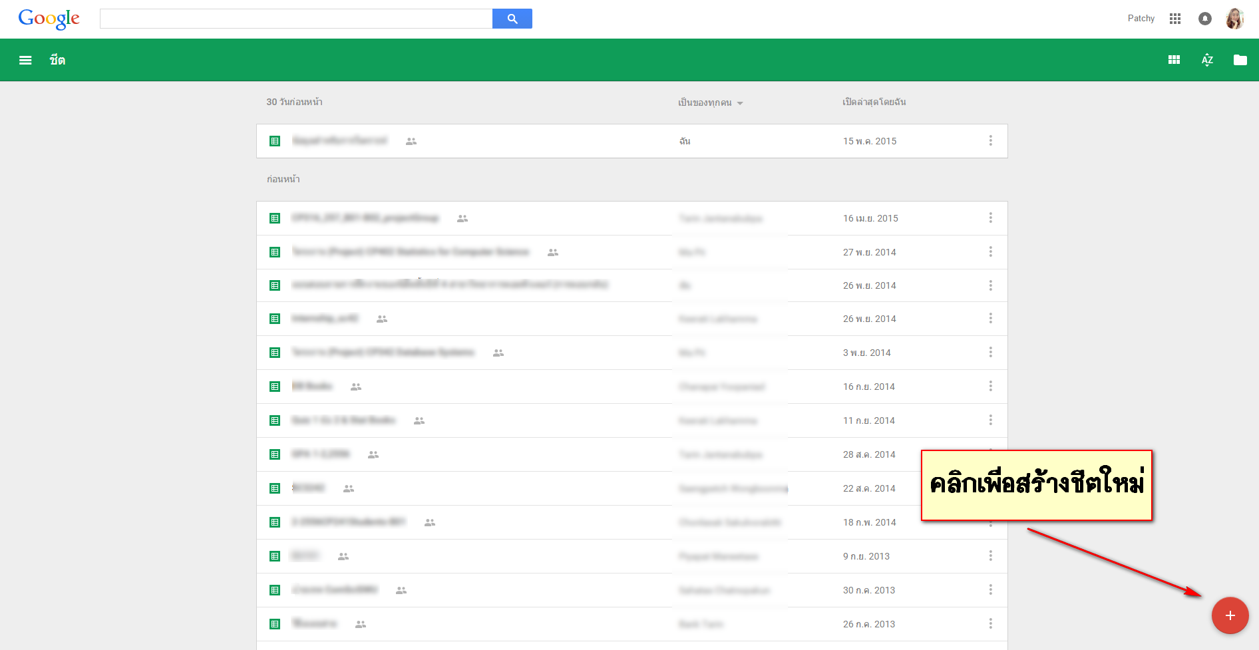Open more options for 30 ก.ค. 2013 file

990,589
